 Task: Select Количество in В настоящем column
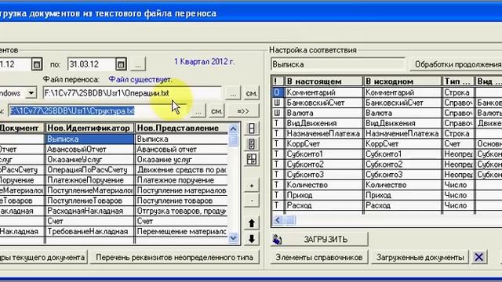pyautogui.click(x=324, y=185)
